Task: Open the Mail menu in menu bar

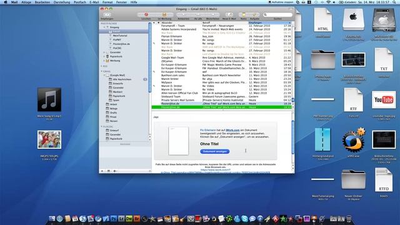Action: coord(14,2)
